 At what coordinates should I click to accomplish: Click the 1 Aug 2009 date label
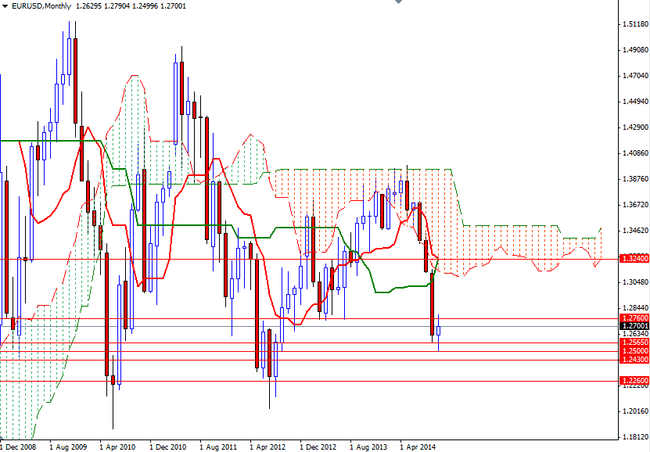[x=68, y=447]
